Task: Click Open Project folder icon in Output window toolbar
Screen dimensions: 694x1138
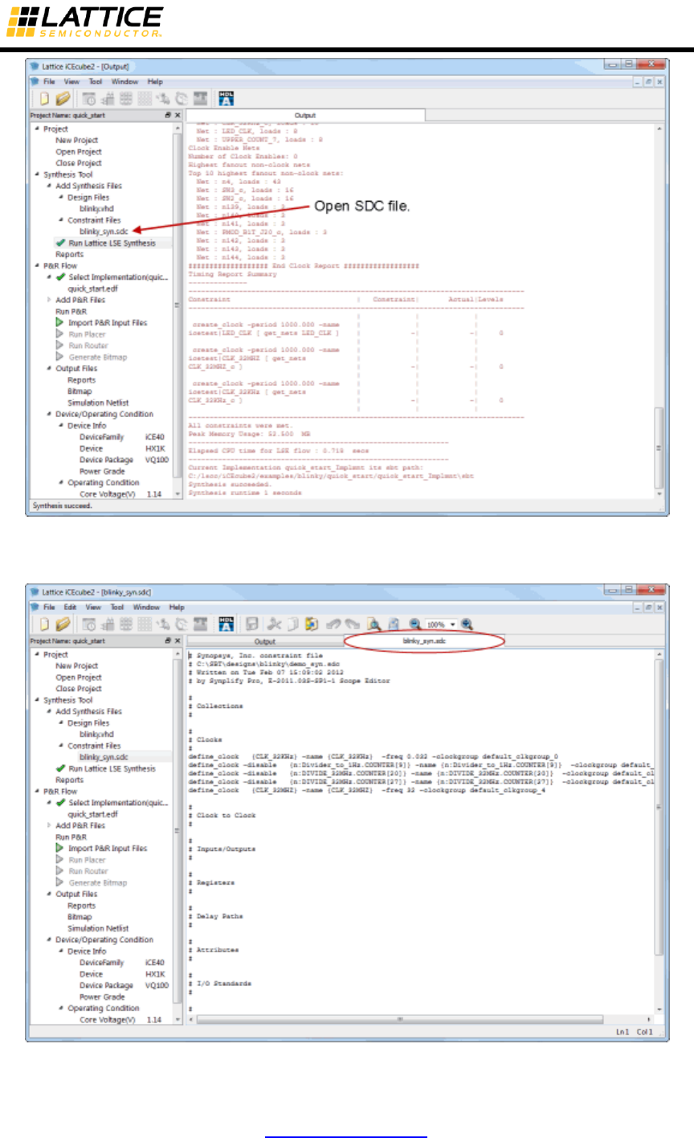Action: tap(63, 99)
